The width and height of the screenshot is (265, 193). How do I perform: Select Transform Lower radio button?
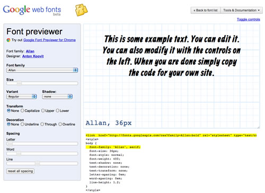point(58,111)
